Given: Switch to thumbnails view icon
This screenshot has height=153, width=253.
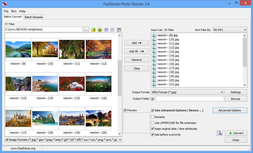Looking at the screenshot, I should coord(119,30).
